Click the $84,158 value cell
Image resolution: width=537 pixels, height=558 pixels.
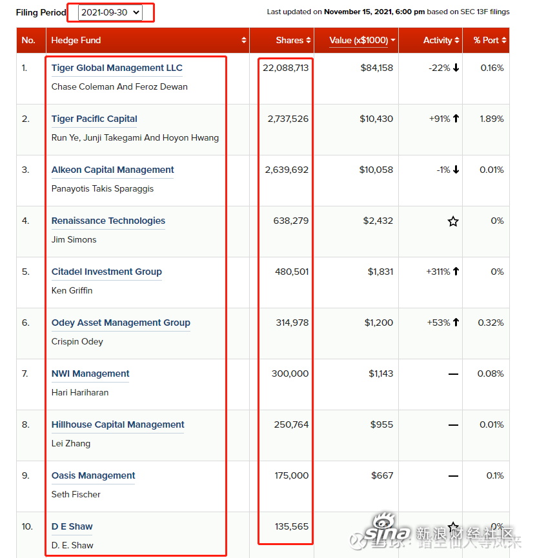377,68
